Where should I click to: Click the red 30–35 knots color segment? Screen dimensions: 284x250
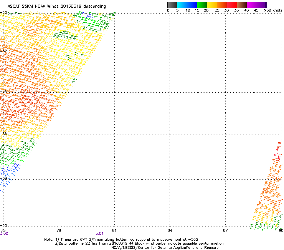click(x=232, y=5)
